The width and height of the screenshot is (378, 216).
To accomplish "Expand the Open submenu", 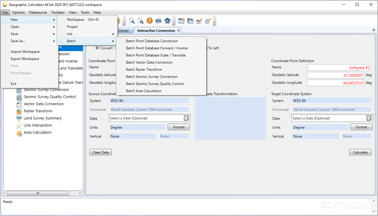I will 30,27.
